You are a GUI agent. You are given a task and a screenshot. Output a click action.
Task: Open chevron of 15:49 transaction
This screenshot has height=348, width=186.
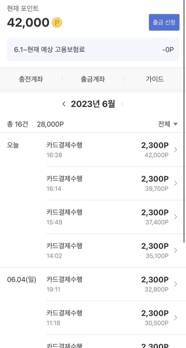tap(175, 217)
